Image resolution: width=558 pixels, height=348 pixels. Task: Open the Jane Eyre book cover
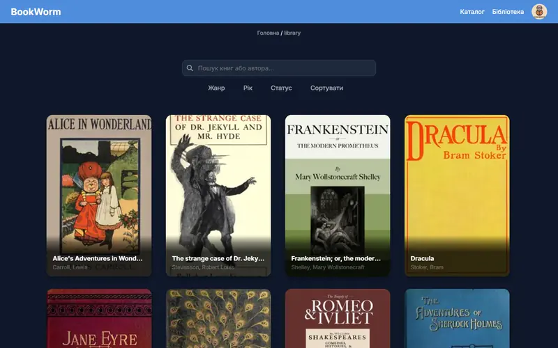99,319
